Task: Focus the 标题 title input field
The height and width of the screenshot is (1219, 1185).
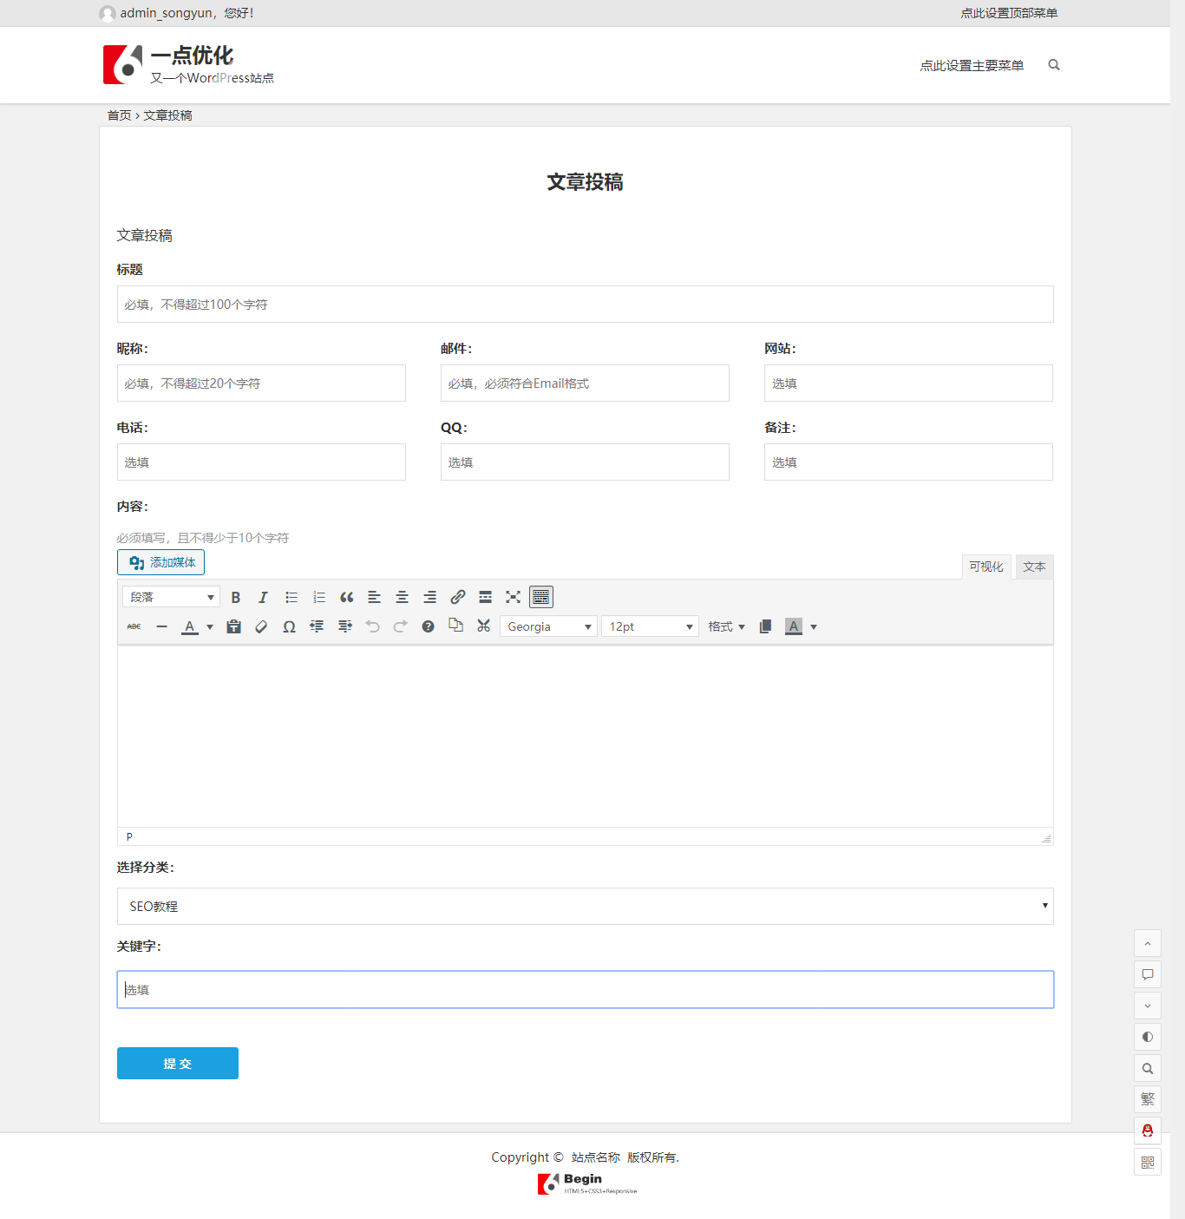Action: click(x=586, y=304)
